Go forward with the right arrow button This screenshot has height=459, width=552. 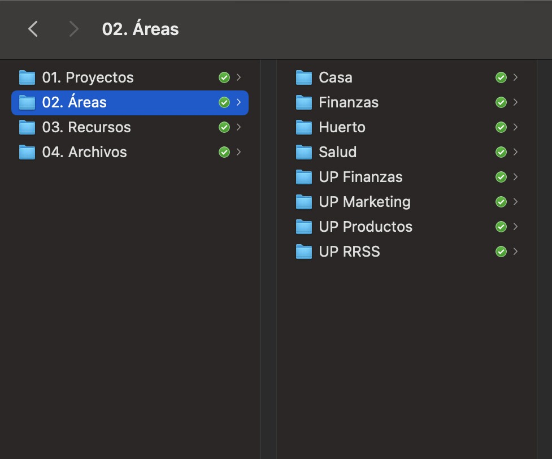coord(73,29)
